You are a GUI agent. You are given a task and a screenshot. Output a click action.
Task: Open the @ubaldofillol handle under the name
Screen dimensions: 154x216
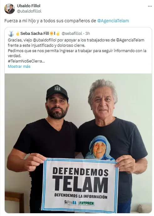coord(29,11)
